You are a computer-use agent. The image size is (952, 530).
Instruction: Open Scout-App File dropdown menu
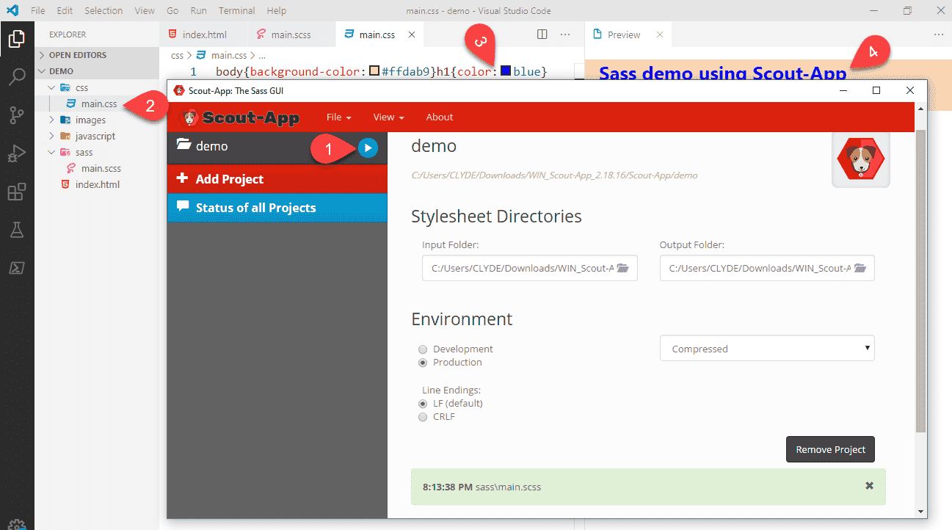point(339,117)
